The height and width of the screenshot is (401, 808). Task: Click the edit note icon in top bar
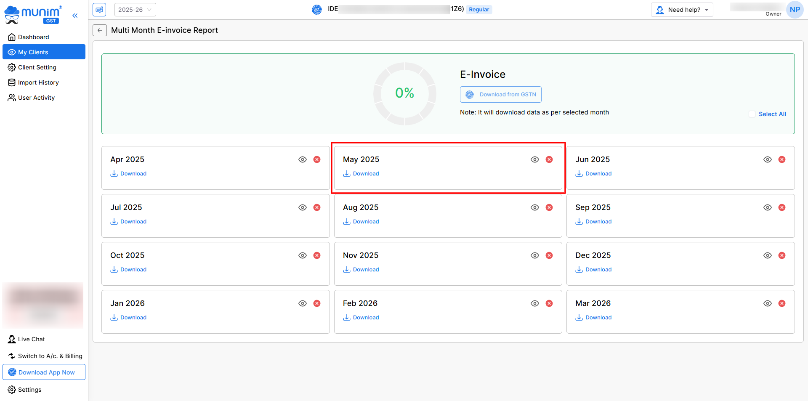(99, 10)
